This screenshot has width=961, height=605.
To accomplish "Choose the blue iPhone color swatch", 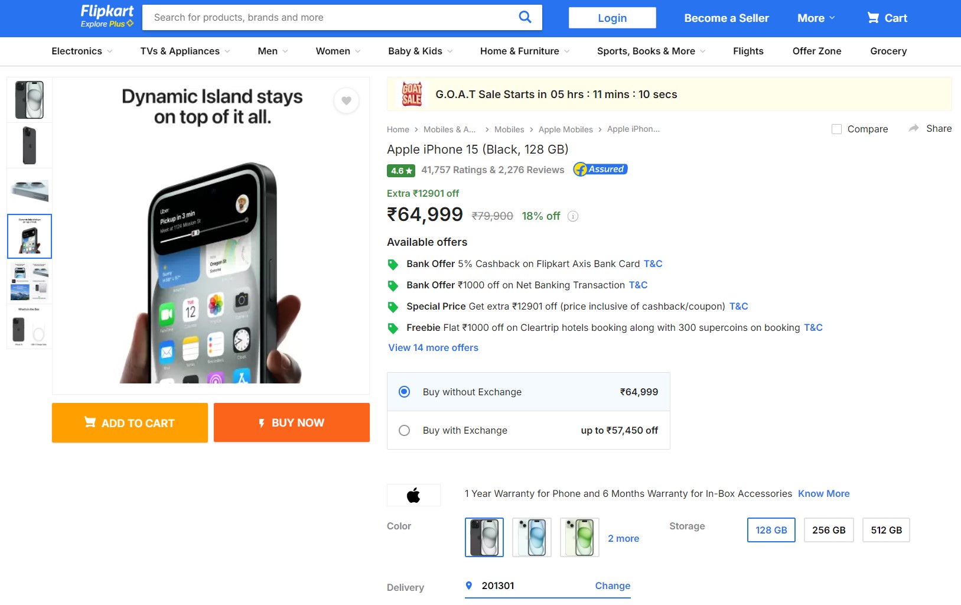I will pyautogui.click(x=532, y=537).
